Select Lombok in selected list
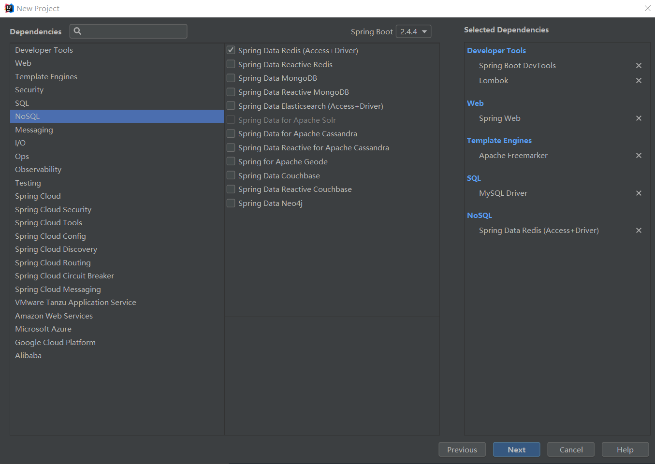 tap(494, 81)
